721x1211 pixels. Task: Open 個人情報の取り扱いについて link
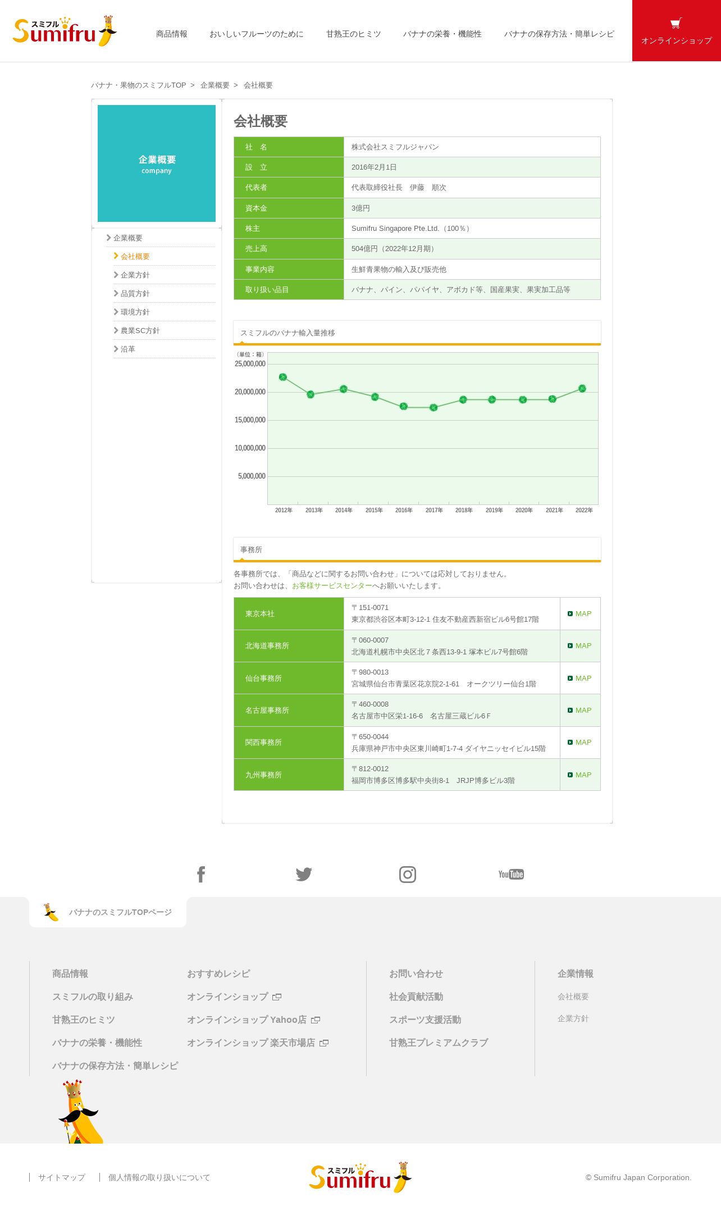click(x=159, y=1178)
